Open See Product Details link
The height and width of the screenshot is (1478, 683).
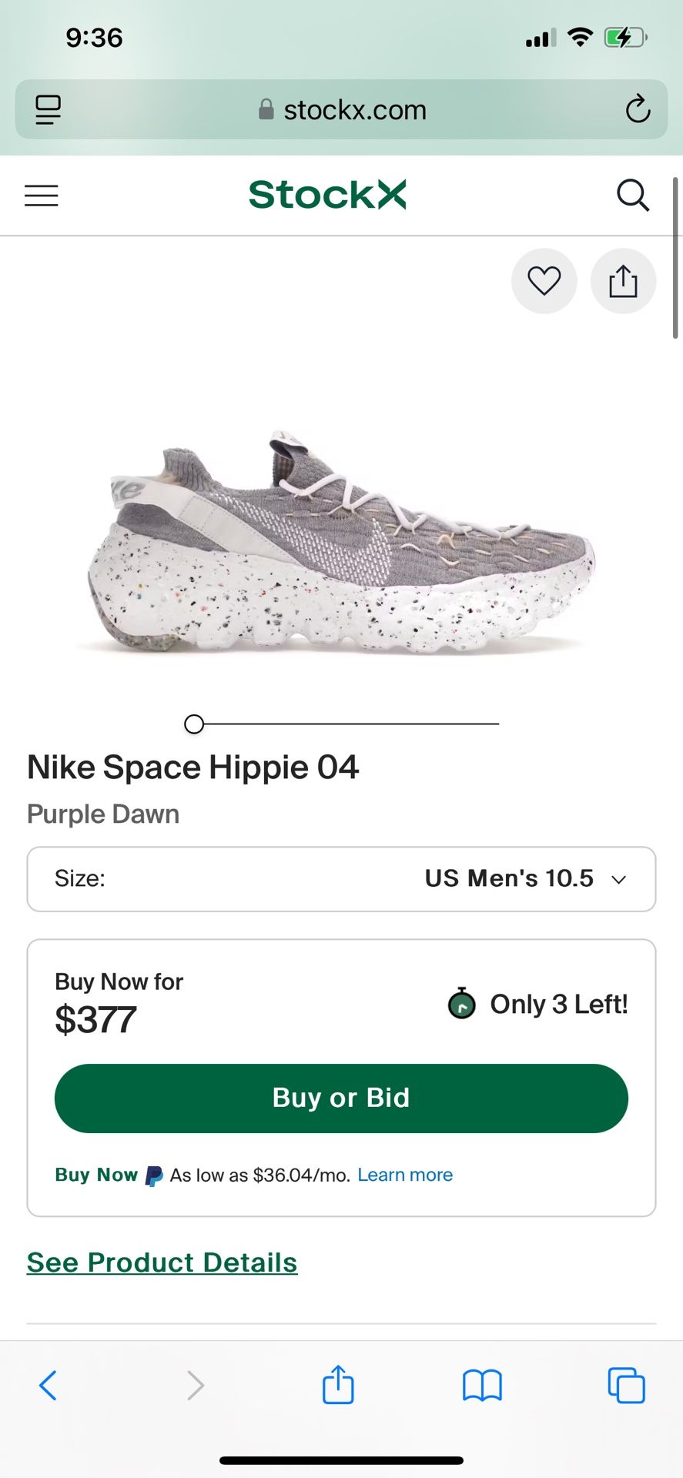point(162,1262)
